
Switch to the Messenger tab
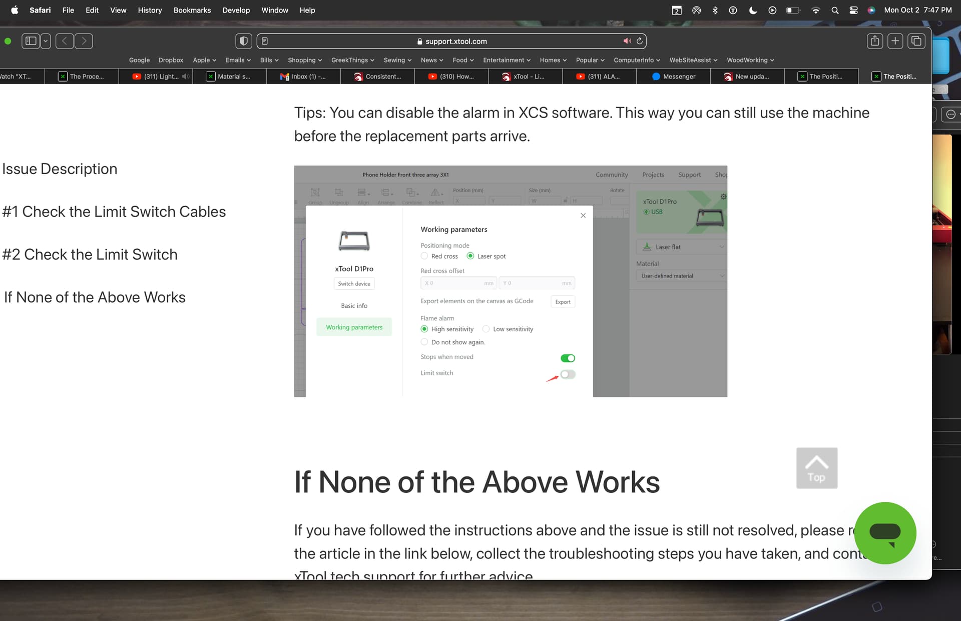click(674, 77)
